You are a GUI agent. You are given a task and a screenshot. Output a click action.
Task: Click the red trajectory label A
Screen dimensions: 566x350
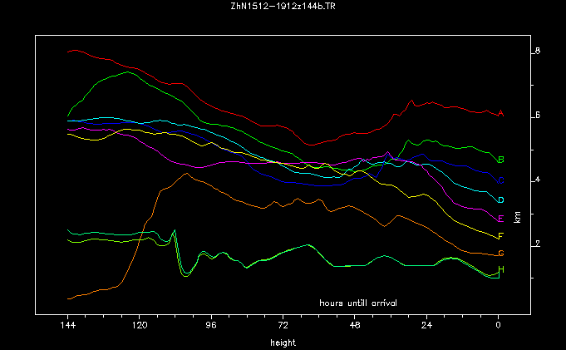[x=500, y=113]
